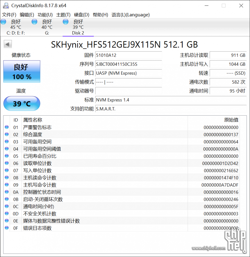Click status dot for attribute 0A 控制器忙状态时间
Image resolution: width=250 pixels, height=257 pixels.
pos(7,192)
